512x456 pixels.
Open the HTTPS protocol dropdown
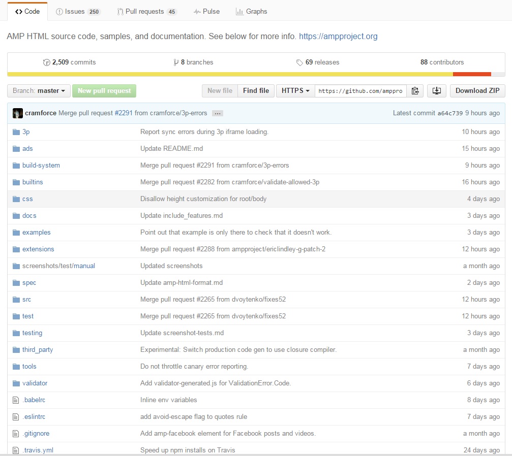295,91
